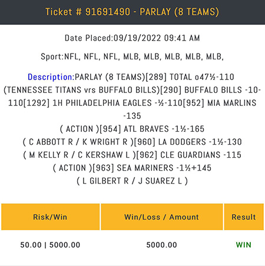265x266 pixels.
Task: Select the Date Placed line
Action: click(x=132, y=38)
